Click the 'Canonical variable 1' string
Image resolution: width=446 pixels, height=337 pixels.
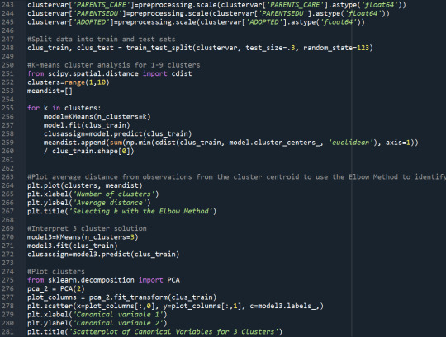pos(118,315)
